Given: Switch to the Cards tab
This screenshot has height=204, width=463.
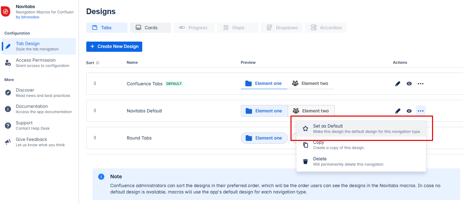Looking at the screenshot, I should (150, 28).
